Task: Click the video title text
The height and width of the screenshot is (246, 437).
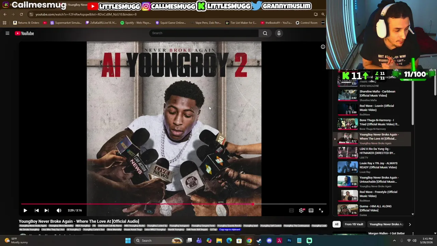Action: [x=79, y=221]
